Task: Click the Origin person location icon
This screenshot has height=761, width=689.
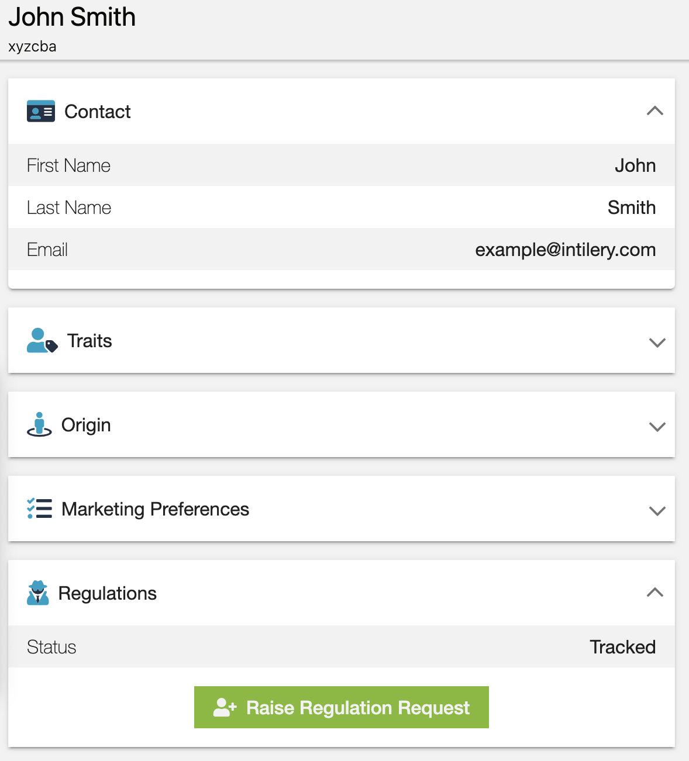Action: pyautogui.click(x=39, y=424)
